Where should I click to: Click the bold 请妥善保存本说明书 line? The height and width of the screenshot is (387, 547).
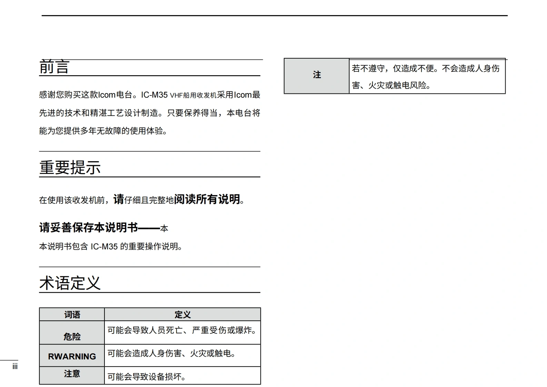pyautogui.click(x=89, y=228)
